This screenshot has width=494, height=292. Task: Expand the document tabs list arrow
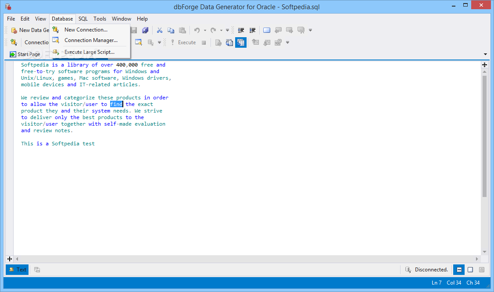485,54
